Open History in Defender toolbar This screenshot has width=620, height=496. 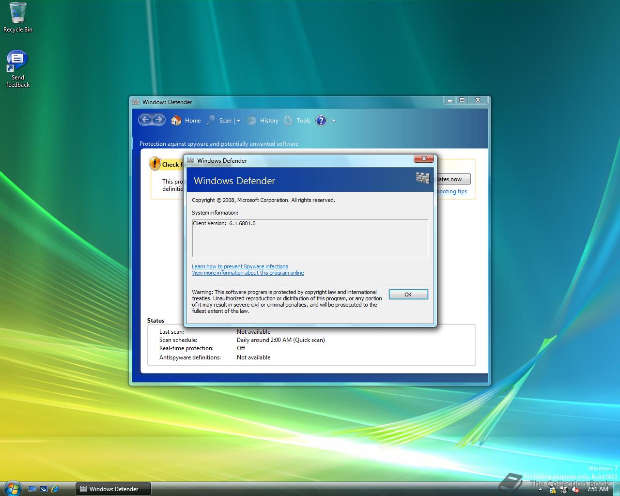point(263,121)
